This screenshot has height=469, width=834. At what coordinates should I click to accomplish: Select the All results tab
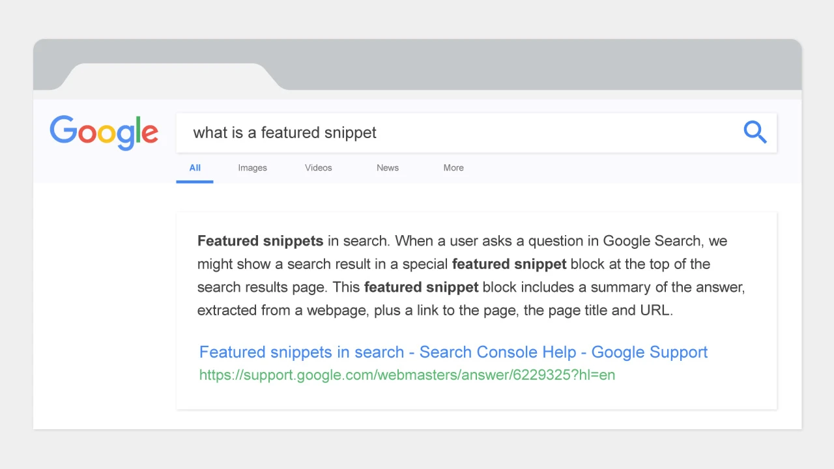194,167
